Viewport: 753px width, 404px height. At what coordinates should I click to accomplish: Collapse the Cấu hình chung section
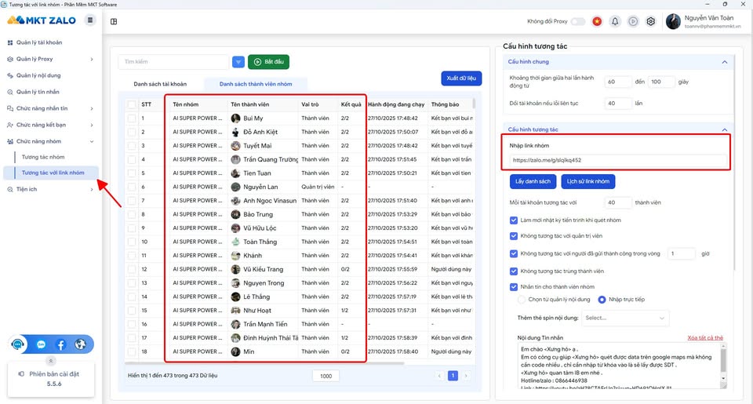tap(725, 62)
